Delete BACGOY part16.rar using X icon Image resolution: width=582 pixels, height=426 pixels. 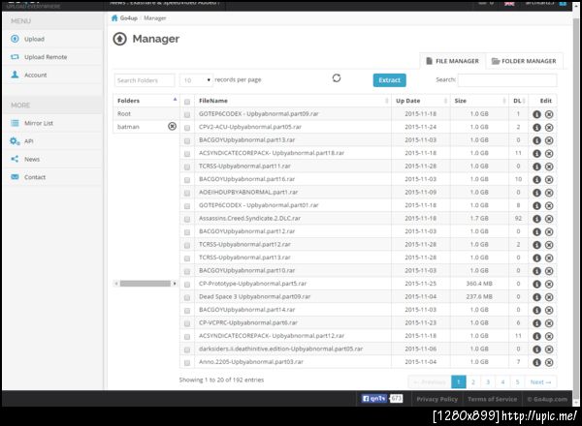549,180
